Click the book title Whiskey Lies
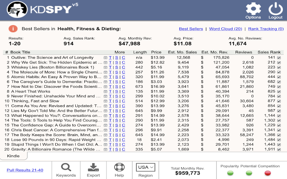287x179 pixels. click(x=52, y=67)
